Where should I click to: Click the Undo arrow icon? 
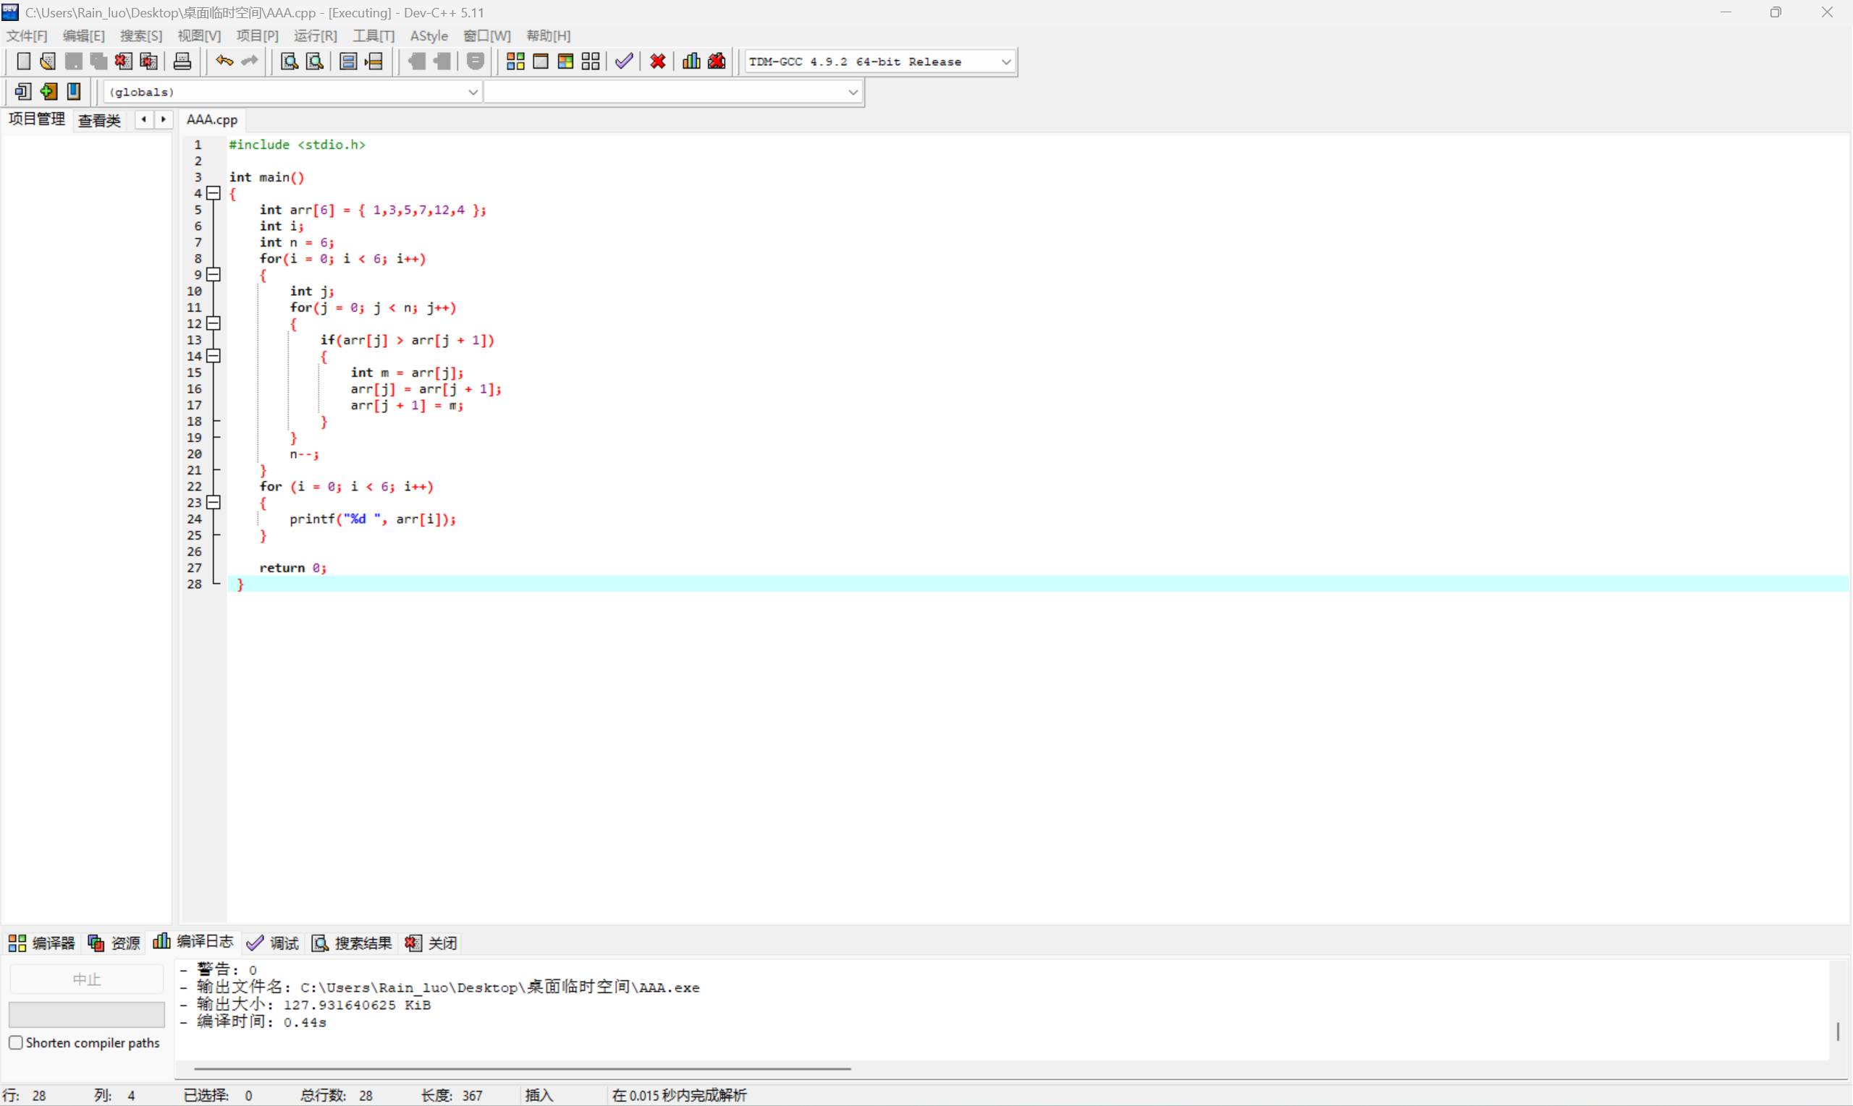pos(224,62)
